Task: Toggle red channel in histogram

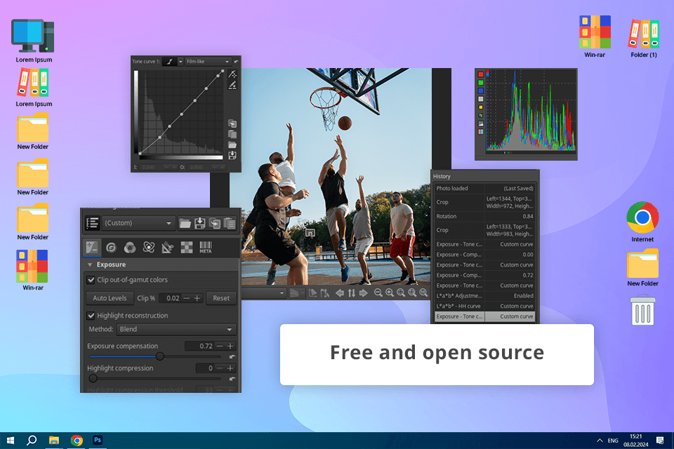Action: pyautogui.click(x=480, y=74)
